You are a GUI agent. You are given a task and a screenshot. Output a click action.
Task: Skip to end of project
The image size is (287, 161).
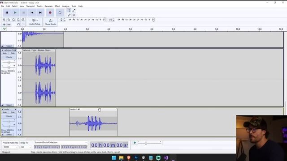point(40,13)
